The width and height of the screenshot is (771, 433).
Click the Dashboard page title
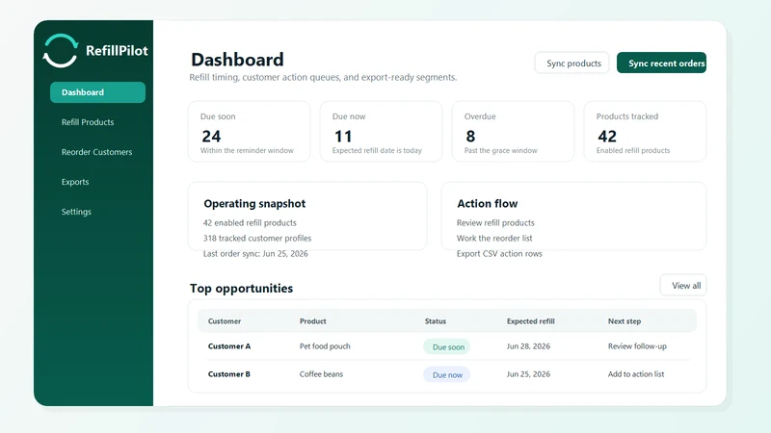(237, 60)
